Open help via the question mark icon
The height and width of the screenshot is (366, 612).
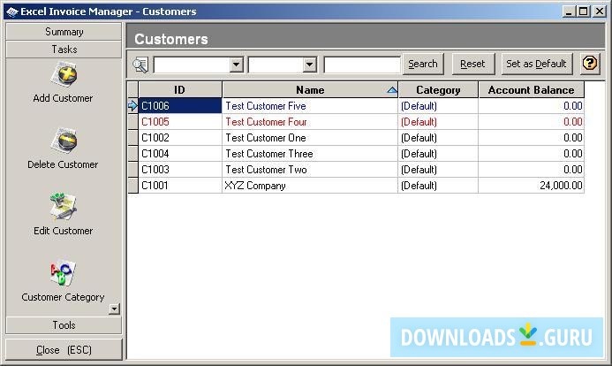[x=590, y=64]
